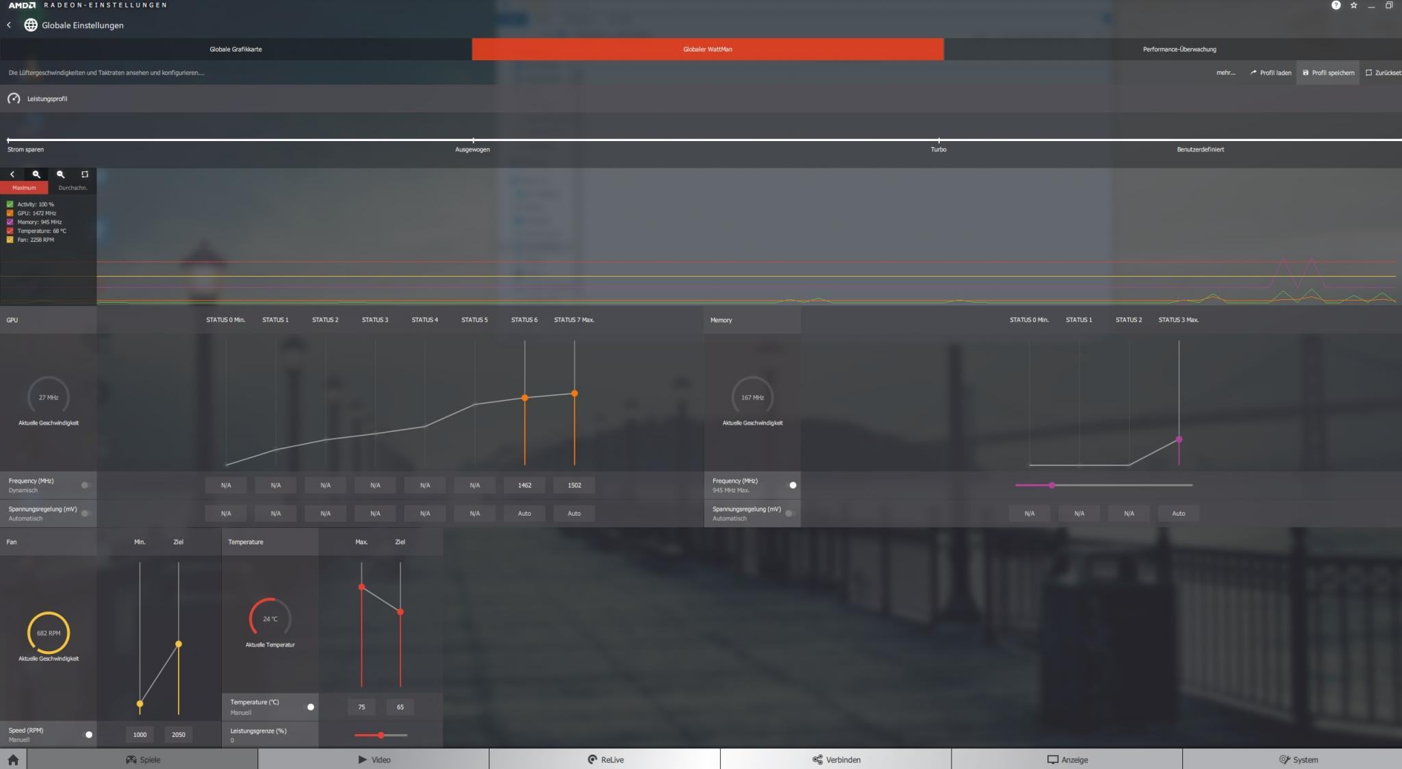This screenshot has height=769, width=1402.
Task: Click the home icon in the bottom bar
Action: pyautogui.click(x=13, y=759)
